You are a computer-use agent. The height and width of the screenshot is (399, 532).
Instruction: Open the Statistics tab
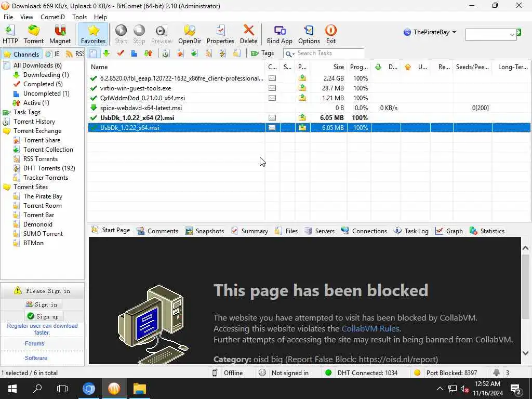(x=487, y=231)
